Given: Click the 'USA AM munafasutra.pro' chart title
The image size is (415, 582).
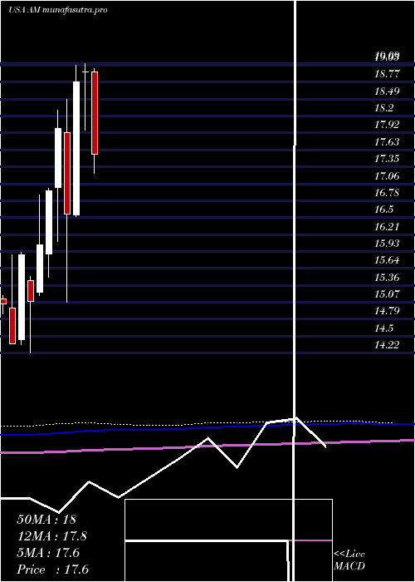Looking at the screenshot, I should point(58,10).
